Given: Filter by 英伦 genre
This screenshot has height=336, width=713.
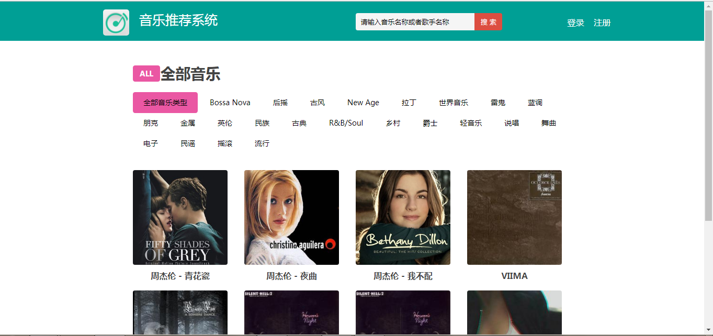Looking at the screenshot, I should [225, 123].
